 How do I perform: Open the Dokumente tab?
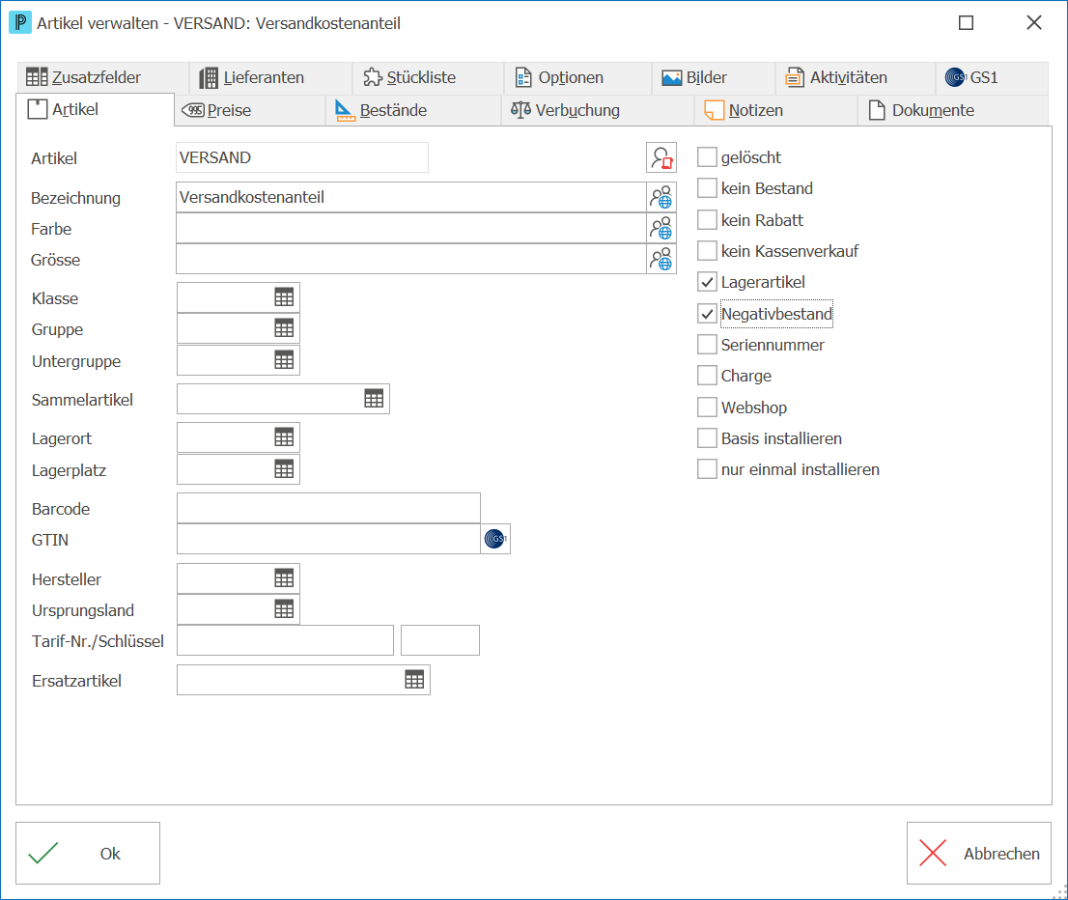click(953, 110)
